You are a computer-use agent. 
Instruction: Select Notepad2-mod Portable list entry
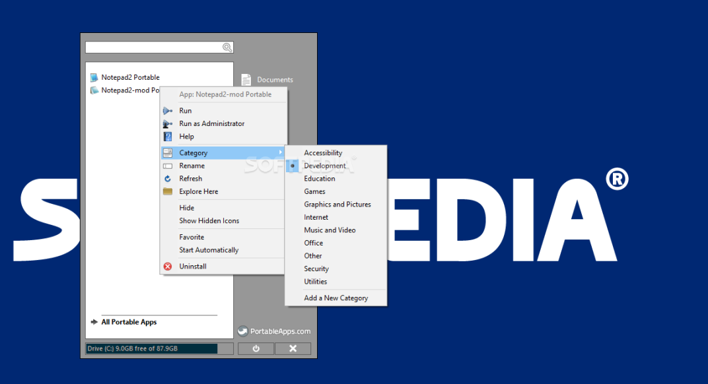130,90
